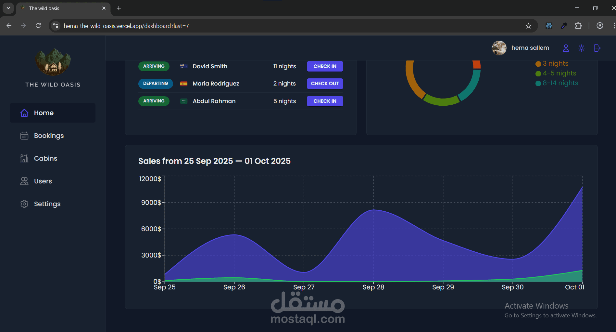Screen dimensions: 616x332
Task: Check out Maria Rodriguez
Action: (325, 84)
